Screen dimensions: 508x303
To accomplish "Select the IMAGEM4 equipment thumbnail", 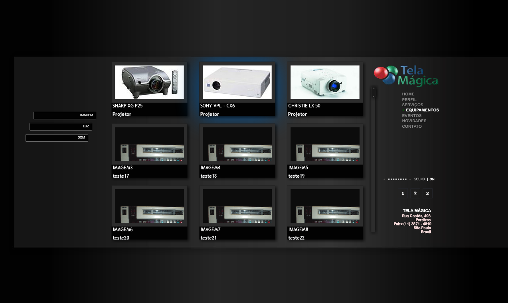I will click(x=237, y=144).
